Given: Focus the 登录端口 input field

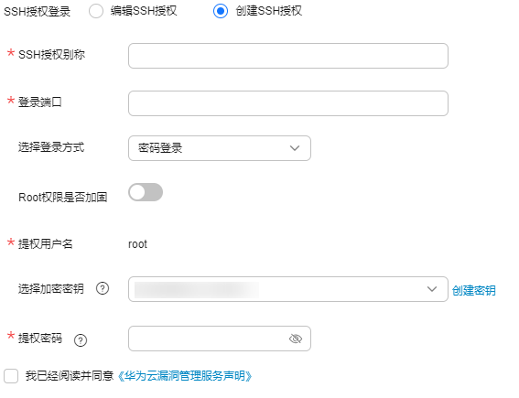Looking at the screenshot, I should 288,103.
